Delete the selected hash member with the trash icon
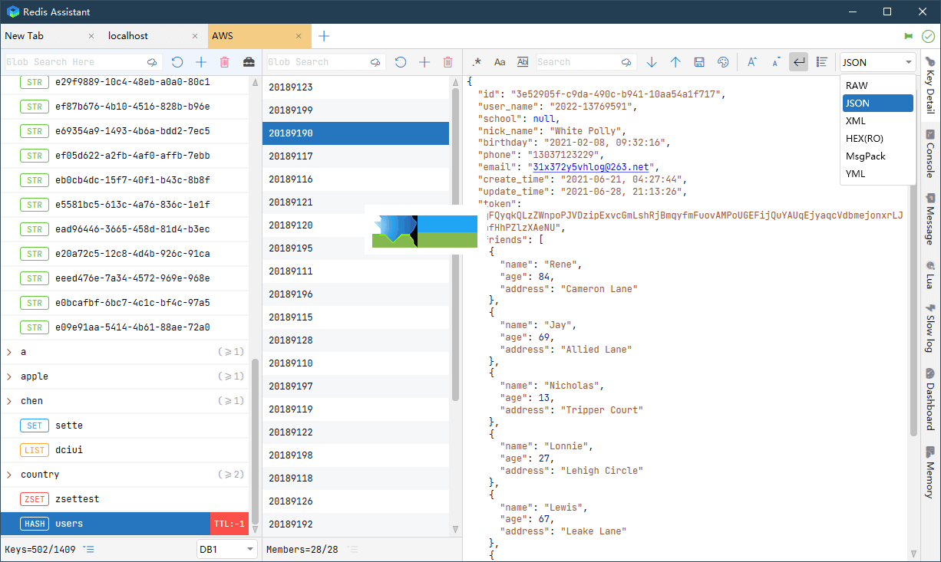Image resolution: width=941 pixels, height=562 pixels. (x=448, y=62)
